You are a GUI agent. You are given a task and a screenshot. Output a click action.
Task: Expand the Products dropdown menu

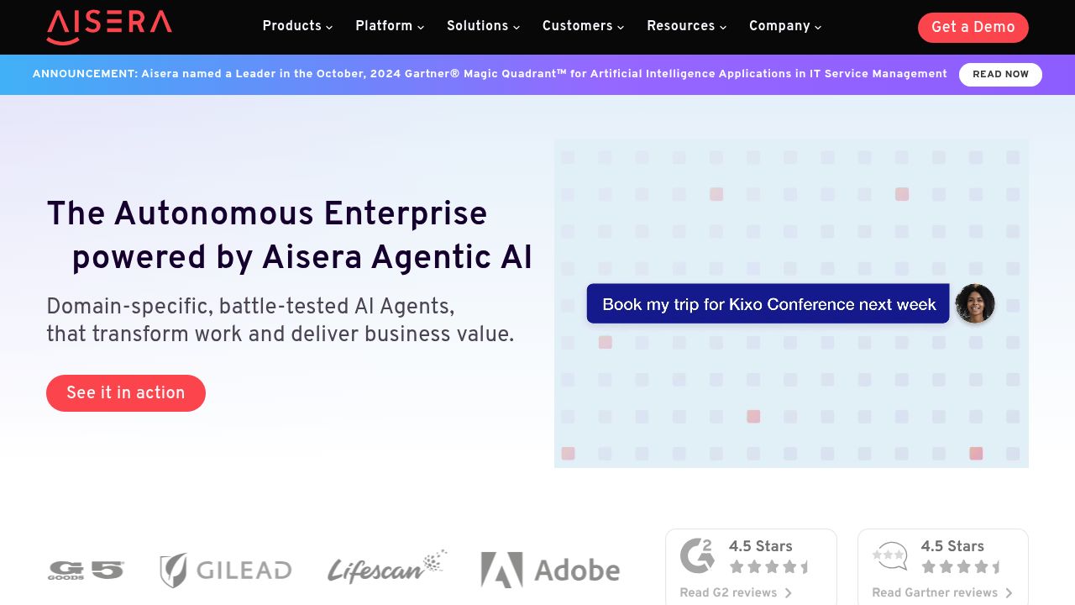click(297, 26)
